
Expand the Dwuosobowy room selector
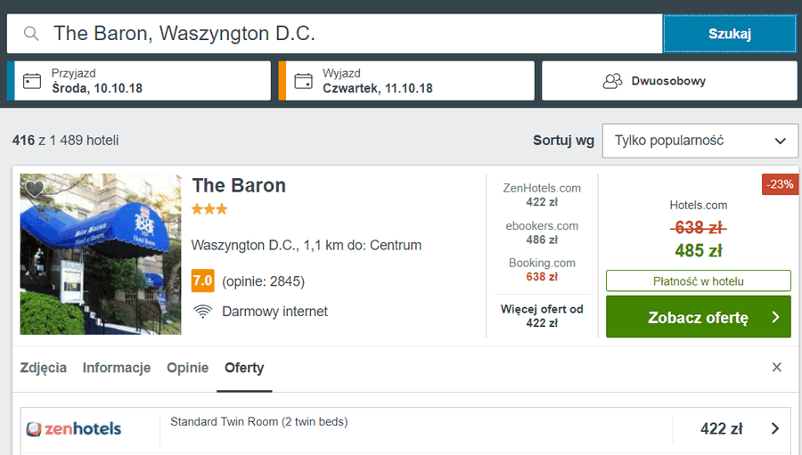pyautogui.click(x=669, y=81)
